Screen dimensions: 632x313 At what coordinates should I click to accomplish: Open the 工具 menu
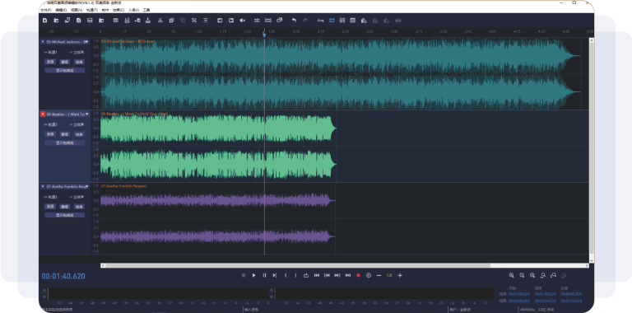[146, 9]
